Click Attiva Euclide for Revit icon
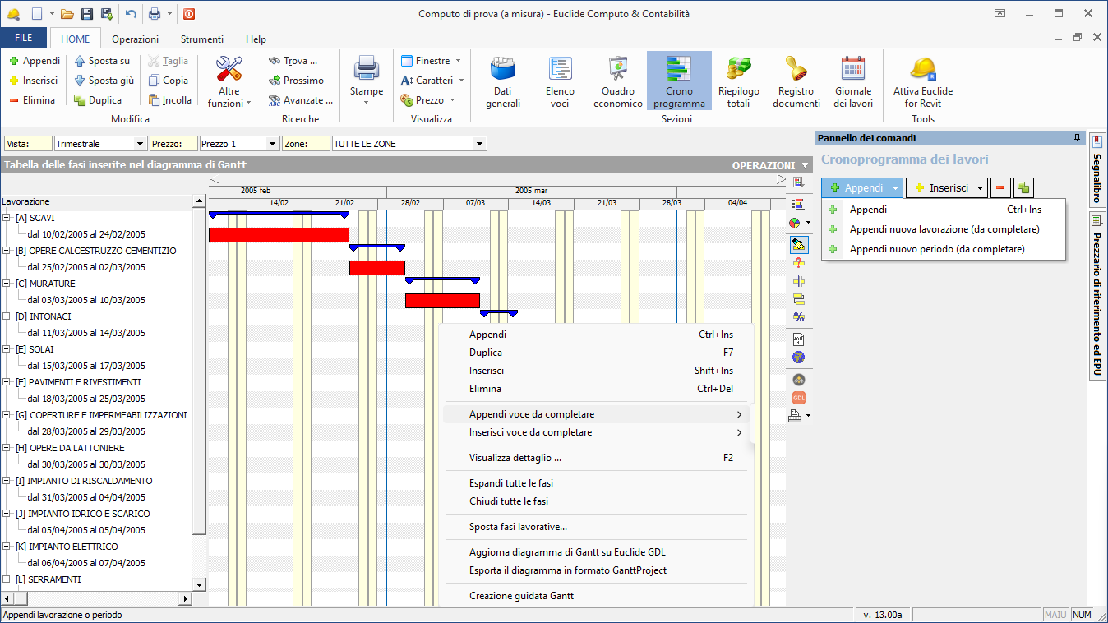The height and width of the screenshot is (623, 1108). 923,82
